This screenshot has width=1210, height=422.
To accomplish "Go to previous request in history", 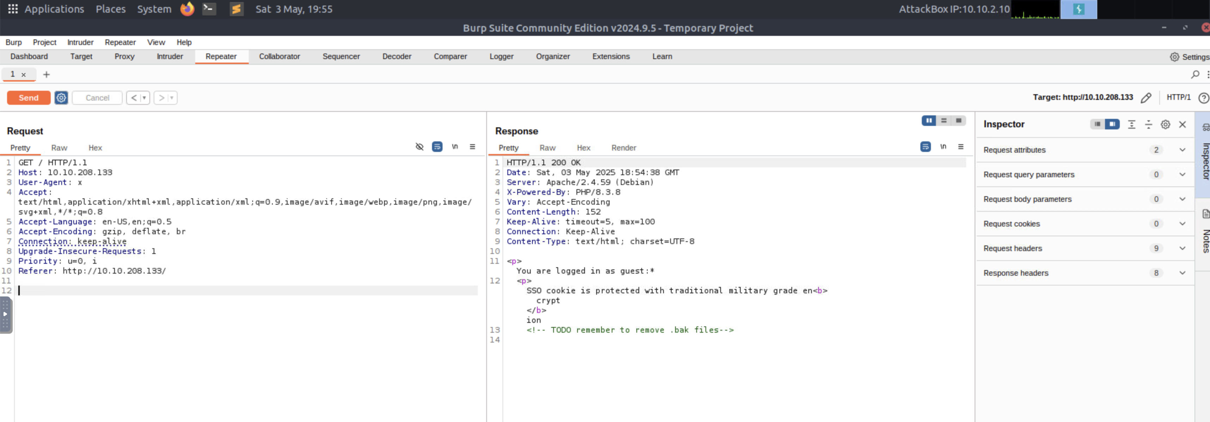I will point(134,97).
